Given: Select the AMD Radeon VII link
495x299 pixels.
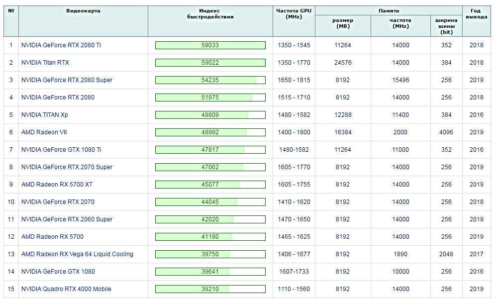Looking at the screenshot, I should point(44,132).
